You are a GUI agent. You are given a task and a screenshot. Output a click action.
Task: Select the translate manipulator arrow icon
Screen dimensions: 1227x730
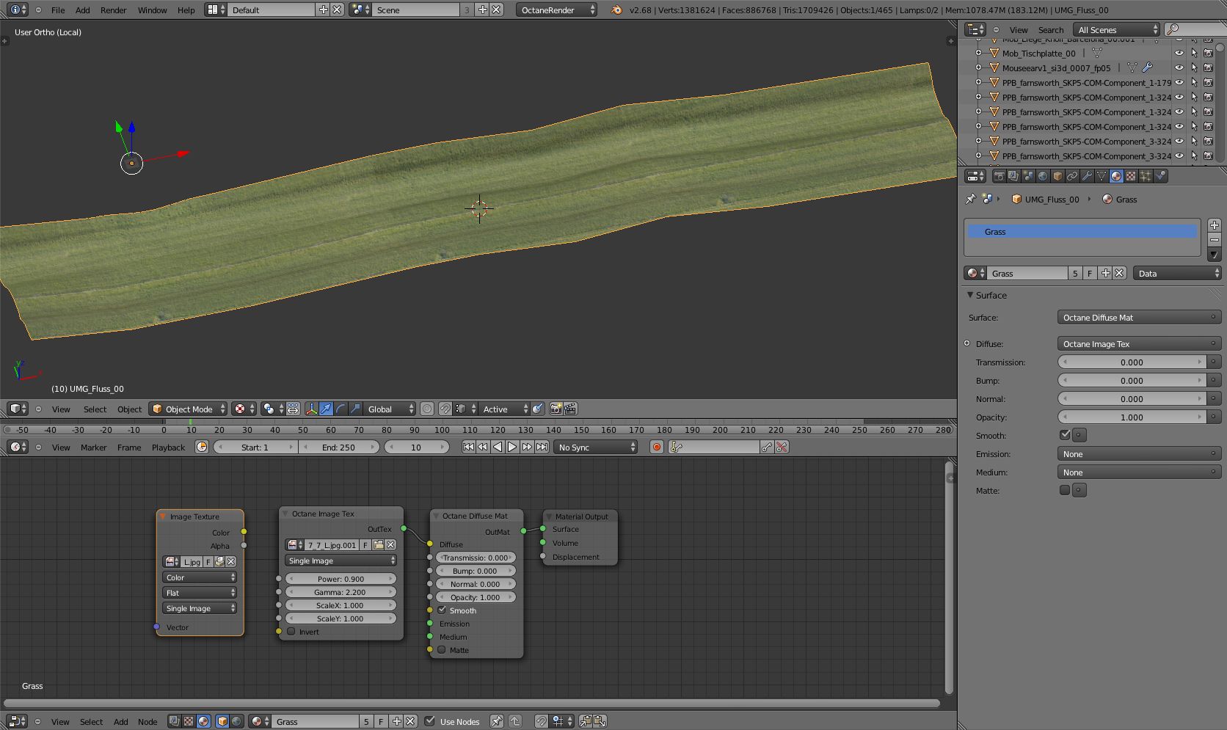pos(326,409)
